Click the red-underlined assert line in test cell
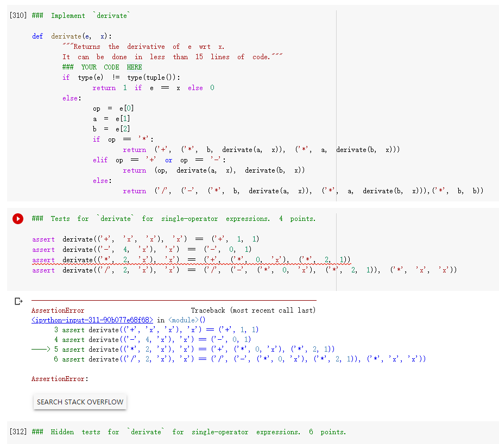The width and height of the screenshot is (499, 444). click(191, 260)
